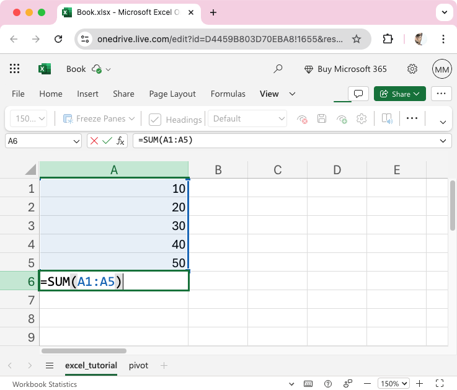This screenshot has width=457, height=390.
Task: Click the browser address bar URL
Action: (220, 39)
